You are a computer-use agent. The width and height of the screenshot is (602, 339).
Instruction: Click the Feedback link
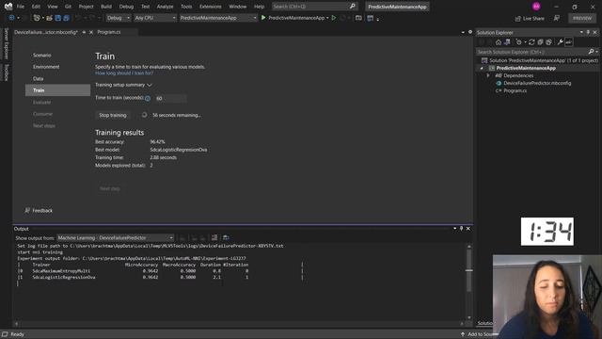[42, 210]
